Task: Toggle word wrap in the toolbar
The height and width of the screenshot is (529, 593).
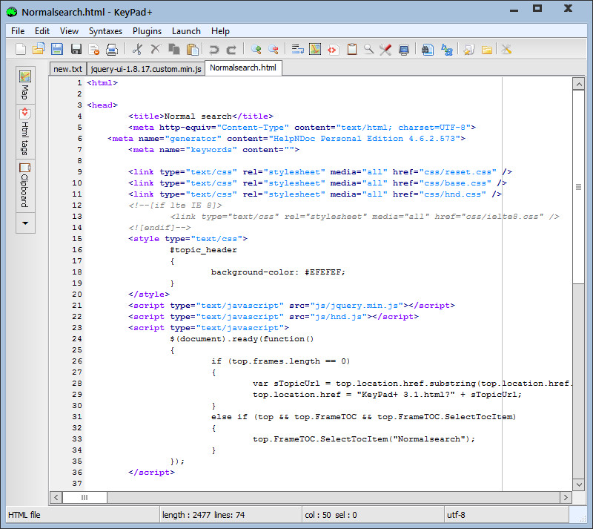Action: click(298, 49)
